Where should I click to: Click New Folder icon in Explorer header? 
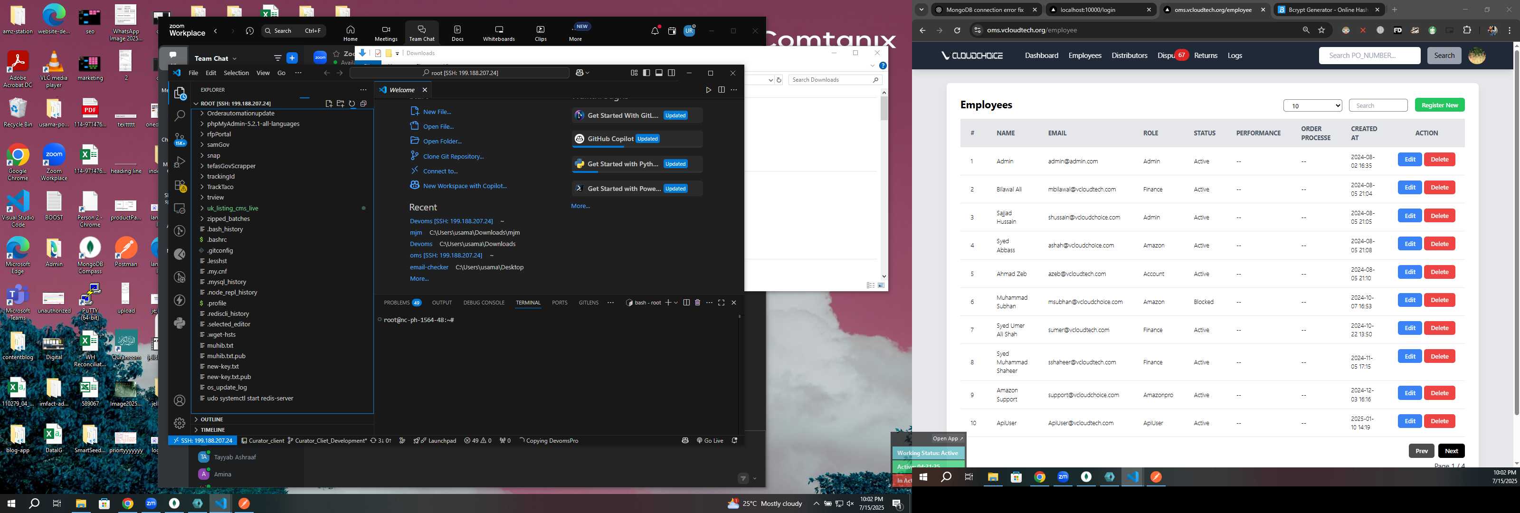click(x=341, y=103)
